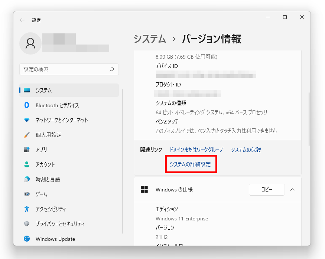Viewport: 325px width, 259px height.
Task: Click the Windows logo beside Windows の仕様
Action: [x=144, y=190]
